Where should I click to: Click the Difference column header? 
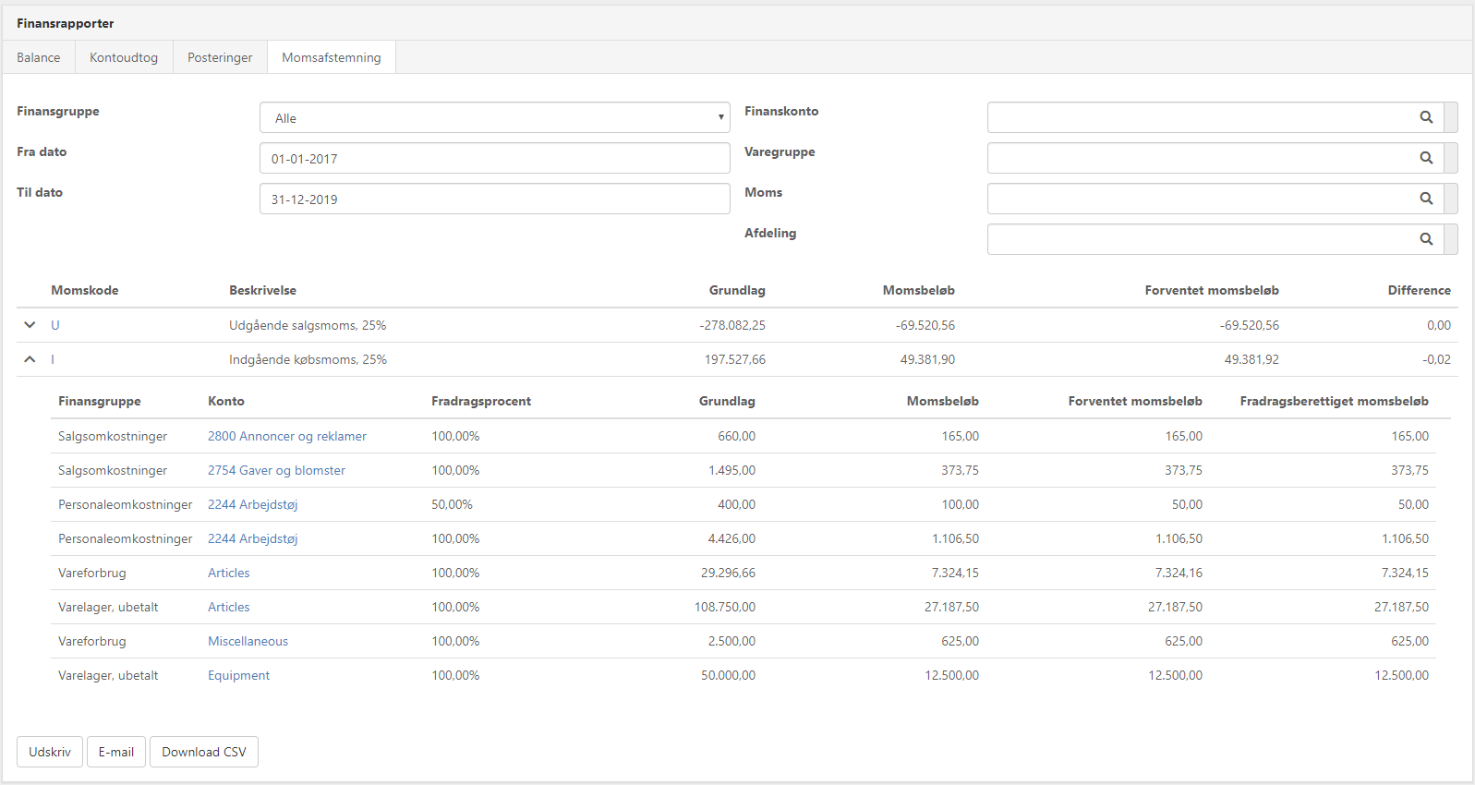tap(1419, 290)
